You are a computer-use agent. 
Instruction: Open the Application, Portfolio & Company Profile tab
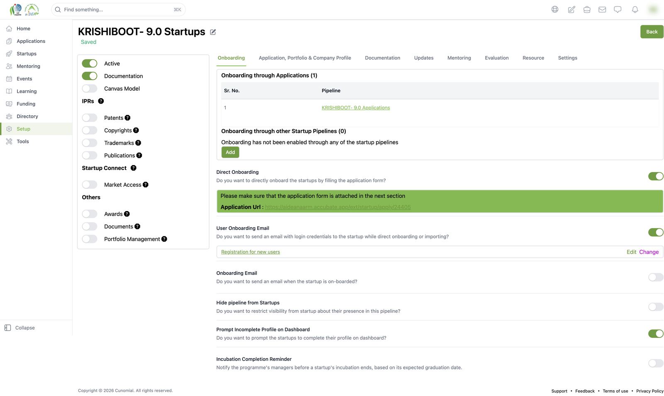tap(305, 58)
